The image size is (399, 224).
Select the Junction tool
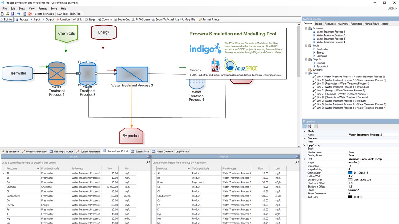pyautogui.click(x=63, y=19)
